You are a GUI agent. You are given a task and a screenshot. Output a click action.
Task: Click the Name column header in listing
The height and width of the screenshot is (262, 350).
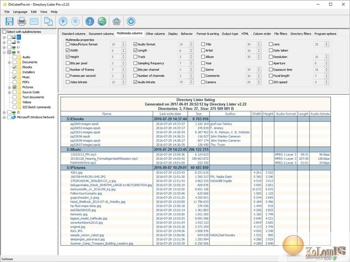(x=107, y=114)
